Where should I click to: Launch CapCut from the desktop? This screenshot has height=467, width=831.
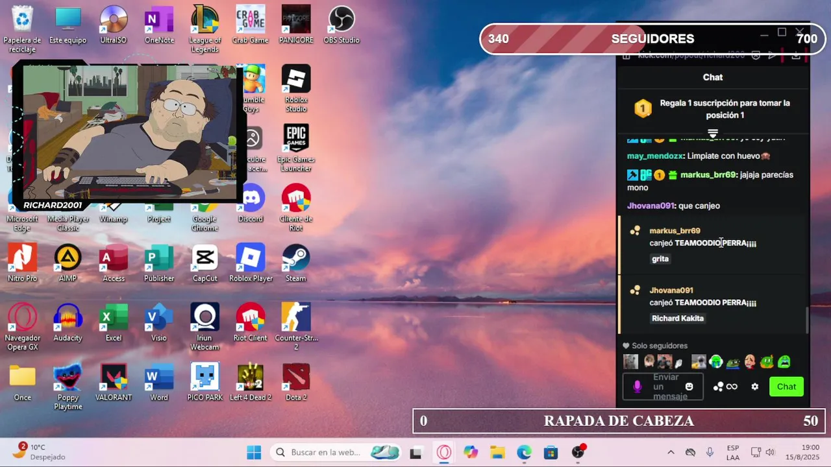click(205, 263)
